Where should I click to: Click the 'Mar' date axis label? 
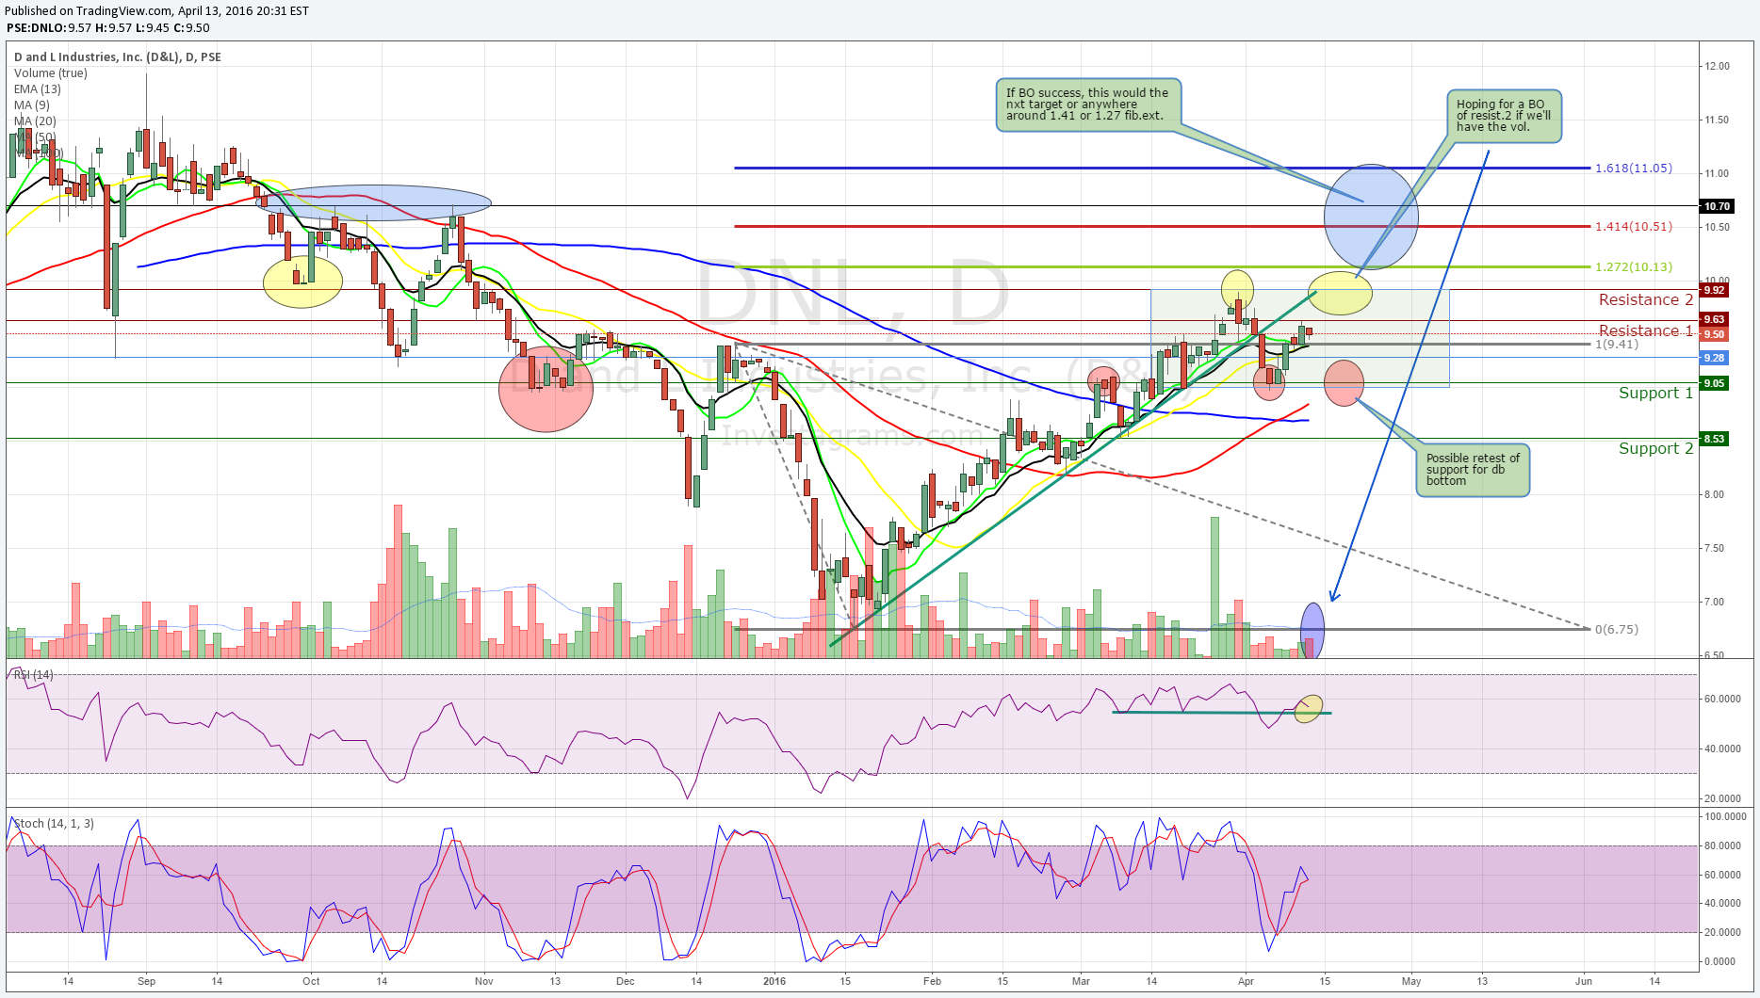click(x=1081, y=981)
